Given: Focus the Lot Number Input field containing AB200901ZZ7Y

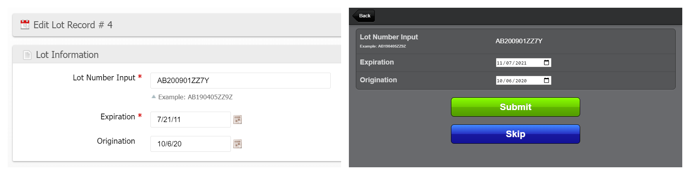Looking at the screenshot, I should [240, 80].
